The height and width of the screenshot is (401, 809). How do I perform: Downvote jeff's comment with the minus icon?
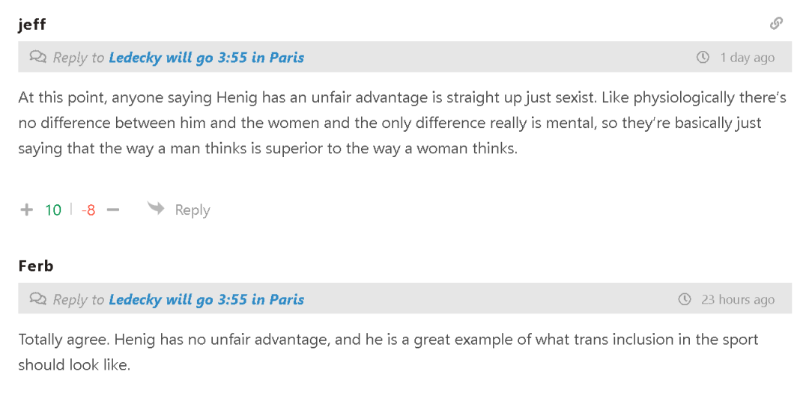pyautogui.click(x=113, y=210)
